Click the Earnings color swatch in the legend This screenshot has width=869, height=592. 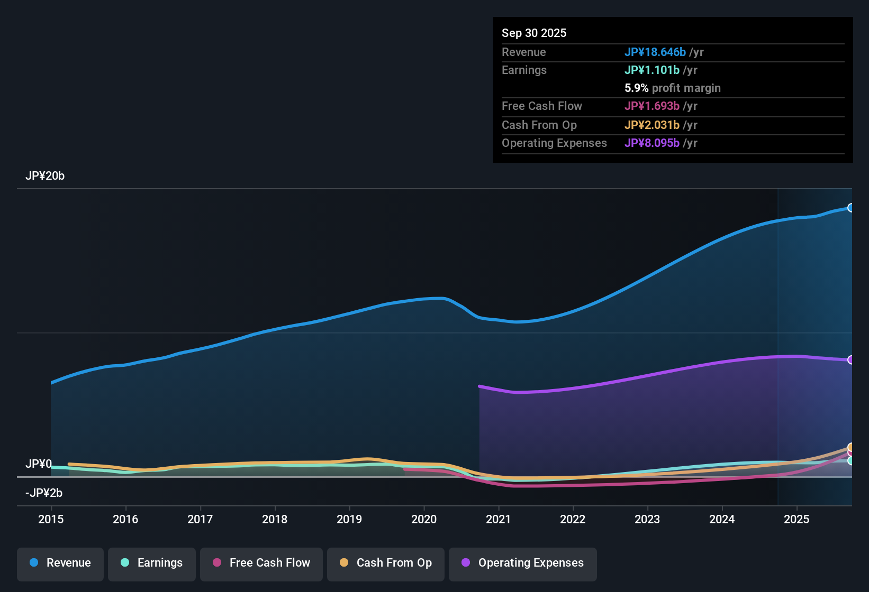coord(125,563)
